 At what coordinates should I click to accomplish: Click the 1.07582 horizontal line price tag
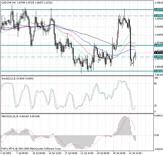click(x=158, y=45)
